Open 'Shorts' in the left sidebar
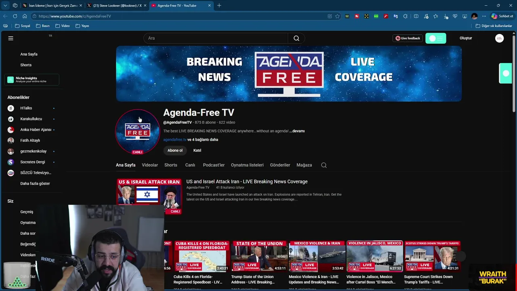 tap(26, 65)
